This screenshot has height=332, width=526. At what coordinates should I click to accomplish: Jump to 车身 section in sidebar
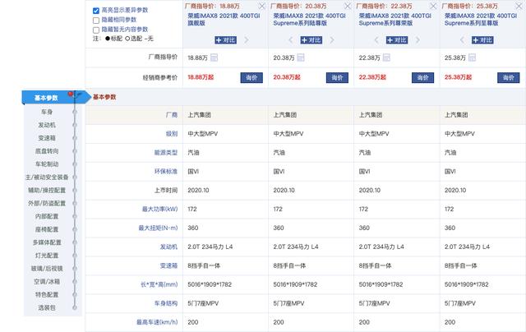coord(47,112)
